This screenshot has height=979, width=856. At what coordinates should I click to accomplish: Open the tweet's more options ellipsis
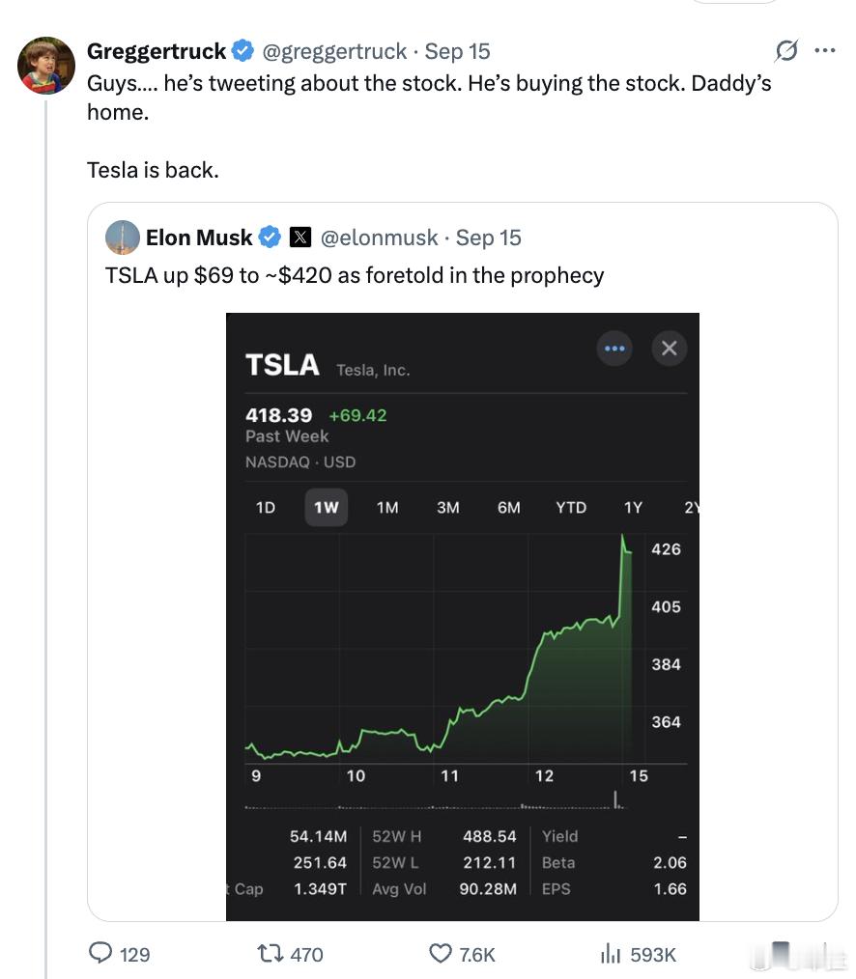click(825, 50)
